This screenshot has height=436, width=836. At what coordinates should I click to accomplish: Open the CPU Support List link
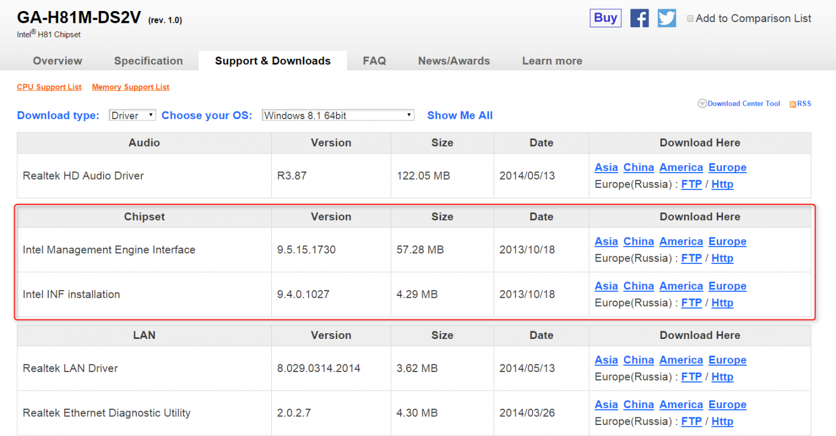49,87
